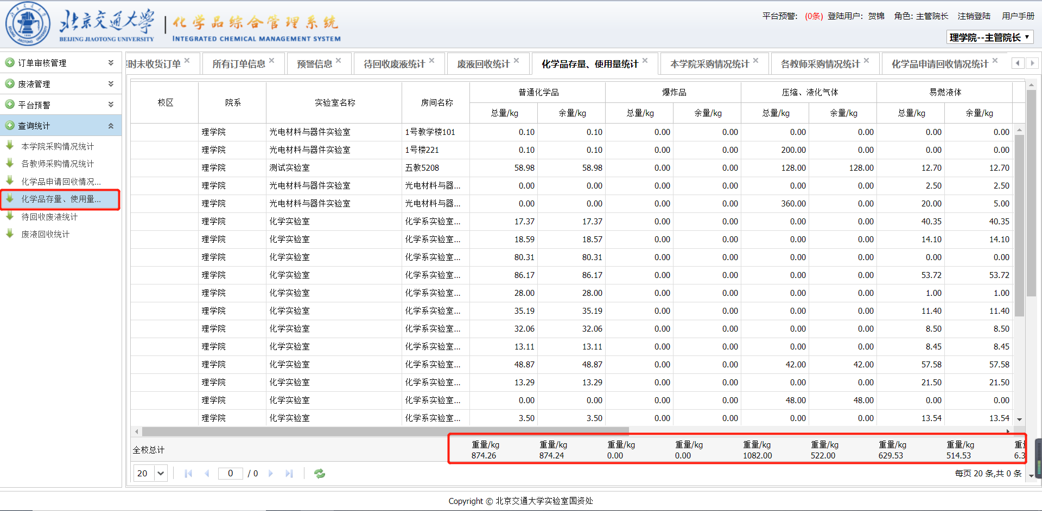Open the 理学院--主管院长 role dropdown
Viewport: 1042px width, 511px height.
(990, 37)
